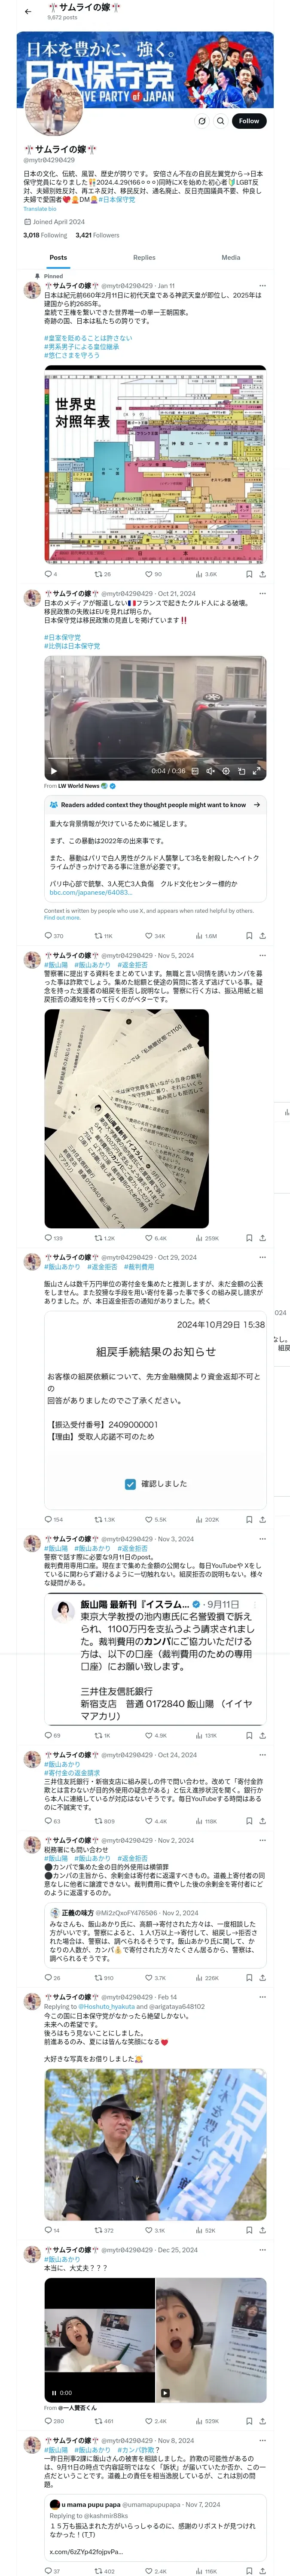This screenshot has height=2576, width=290.
Task: Enter fullscreen on the car video
Action: point(256,771)
